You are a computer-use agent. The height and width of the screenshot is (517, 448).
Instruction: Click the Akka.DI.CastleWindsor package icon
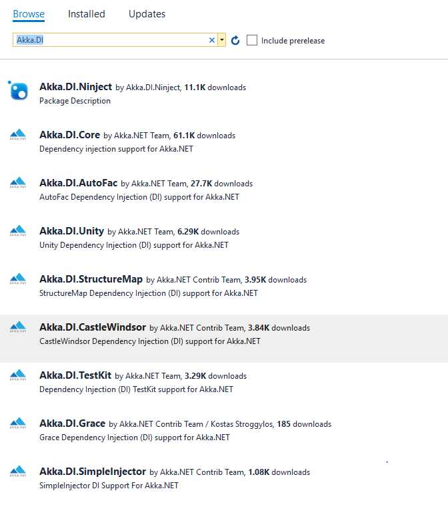[18, 327]
